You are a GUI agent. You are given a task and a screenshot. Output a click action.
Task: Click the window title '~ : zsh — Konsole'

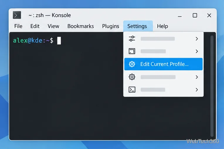pos(50,15)
